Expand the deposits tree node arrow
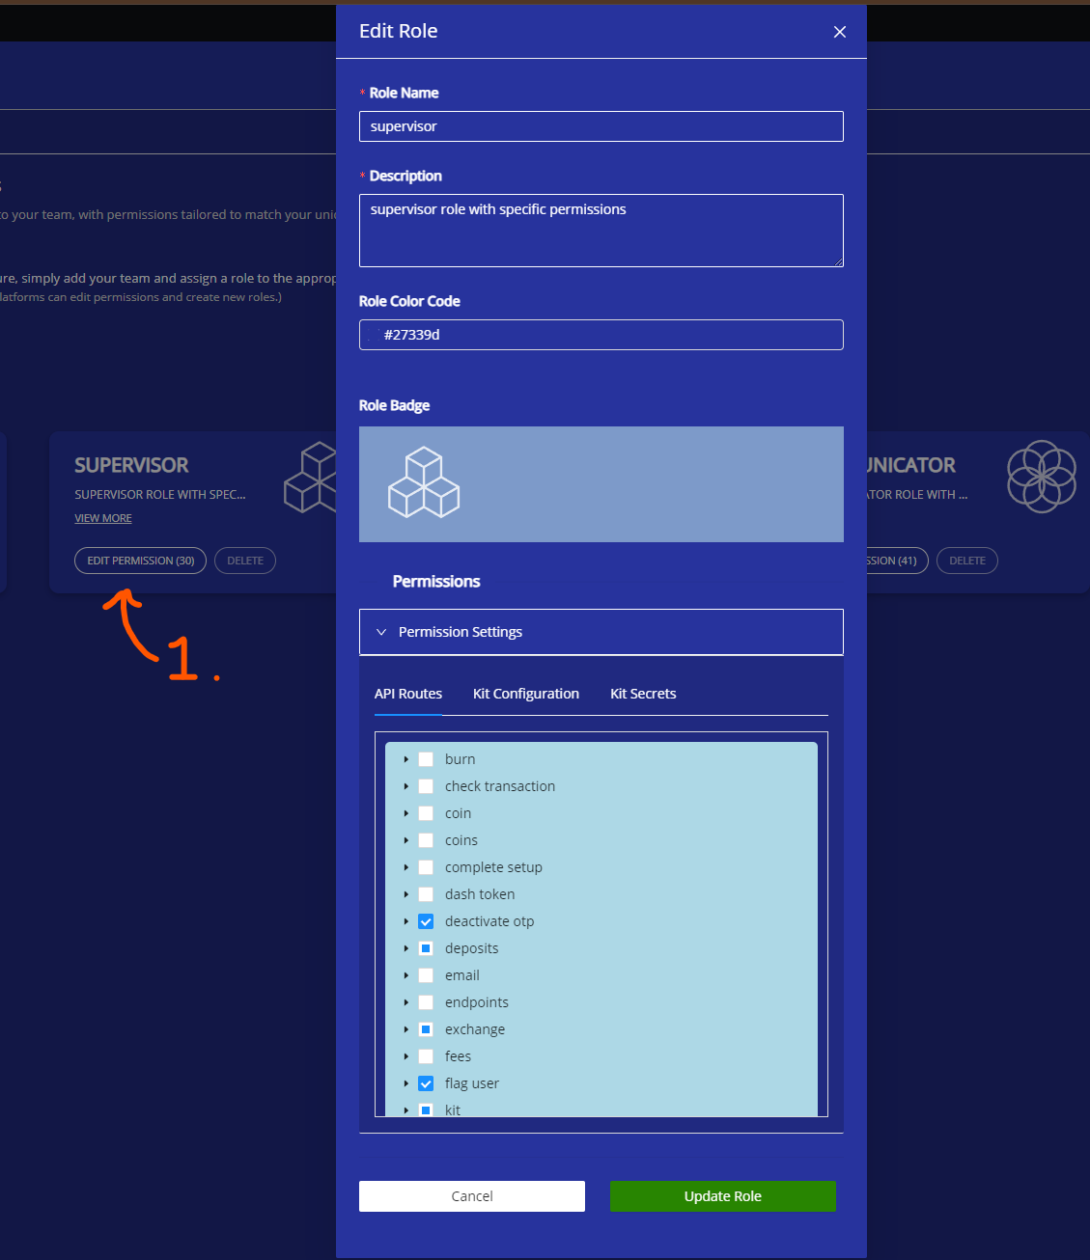 406,948
